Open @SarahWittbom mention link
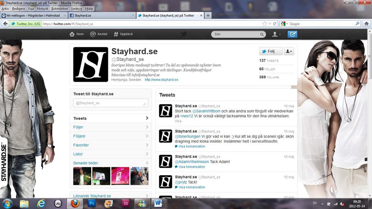Image resolution: width=372 pixels, height=209 pixels. click(206, 111)
